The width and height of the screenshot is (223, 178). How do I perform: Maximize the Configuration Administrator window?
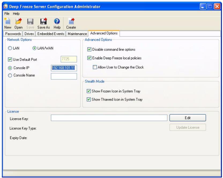click(210, 6)
